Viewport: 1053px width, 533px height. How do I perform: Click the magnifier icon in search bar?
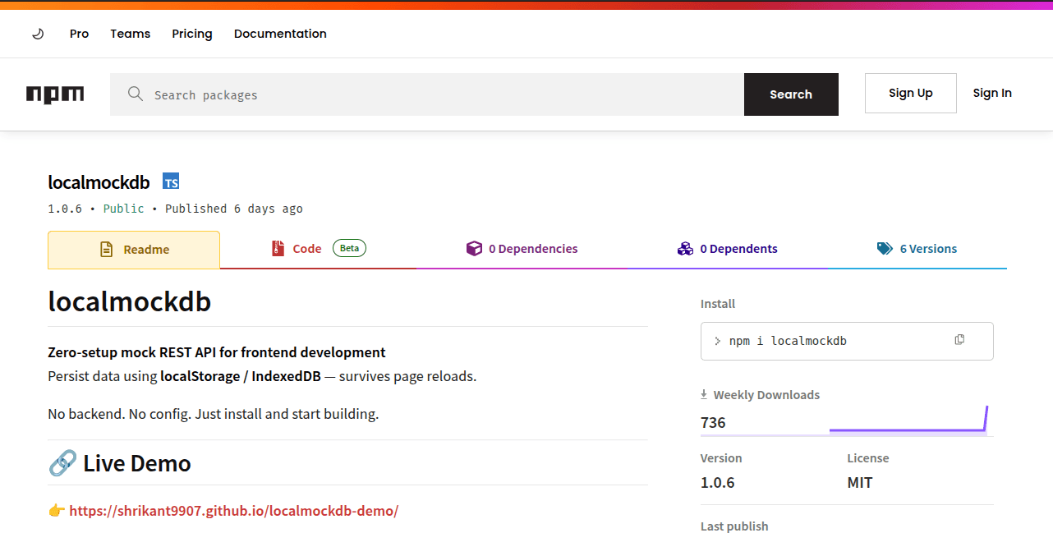point(136,94)
